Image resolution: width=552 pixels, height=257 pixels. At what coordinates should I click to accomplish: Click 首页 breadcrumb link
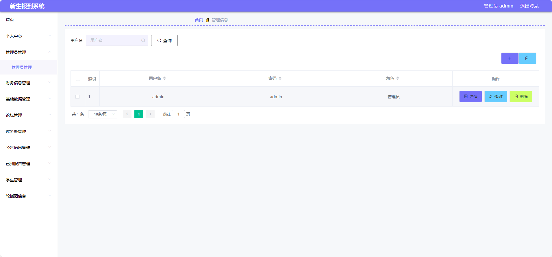click(199, 20)
